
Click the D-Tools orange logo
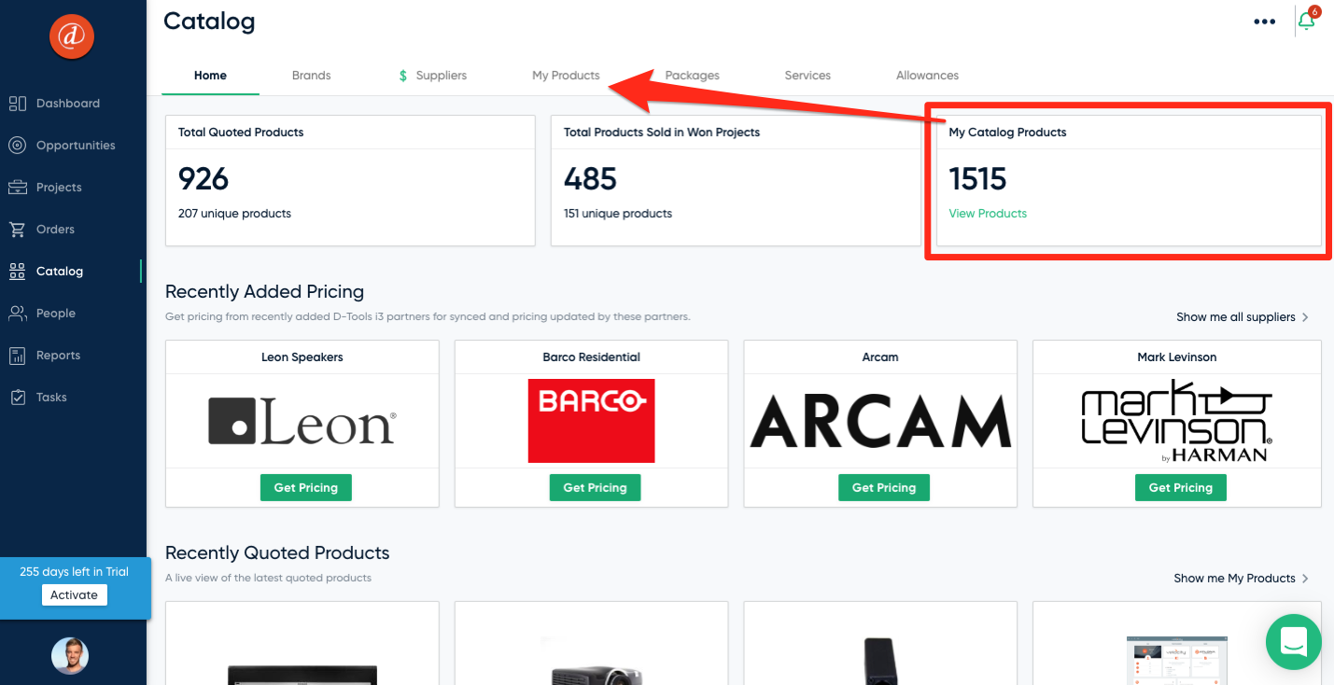click(x=72, y=36)
